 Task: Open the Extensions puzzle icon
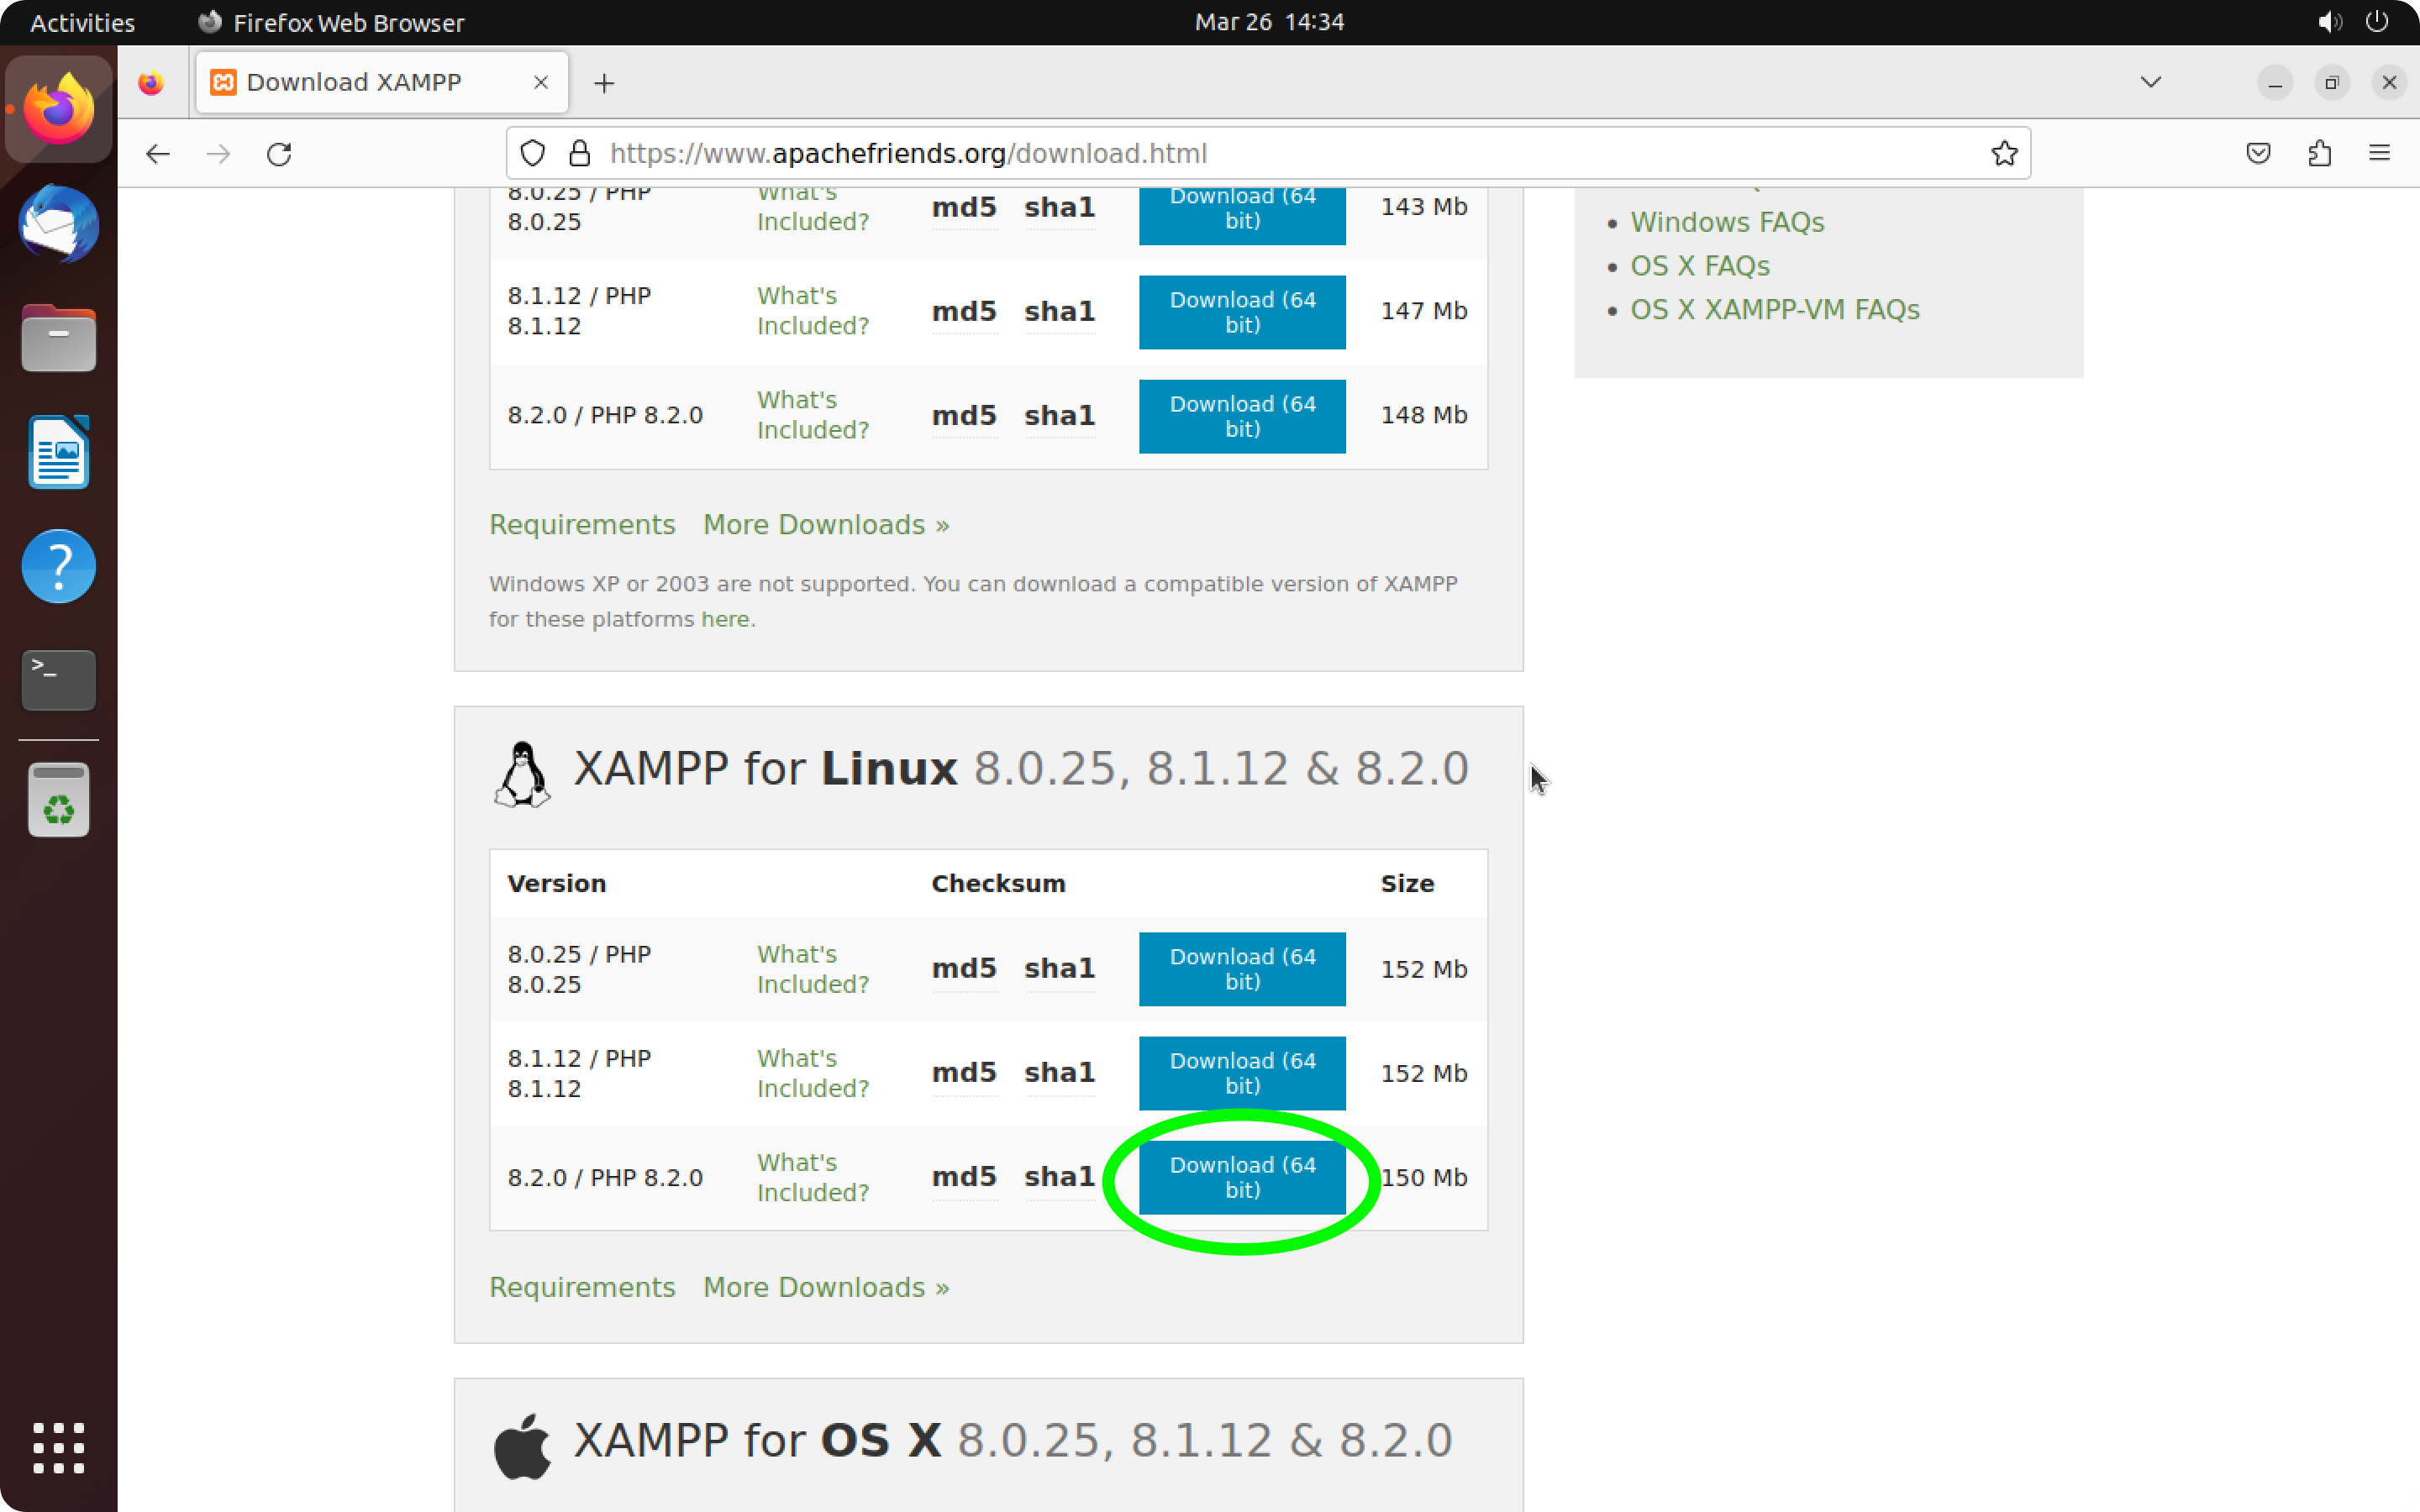2320,153
